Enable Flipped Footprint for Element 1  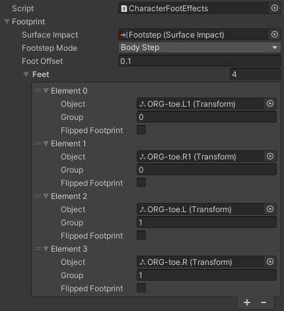(x=141, y=183)
